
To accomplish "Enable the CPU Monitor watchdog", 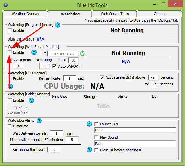I will 10,79.
